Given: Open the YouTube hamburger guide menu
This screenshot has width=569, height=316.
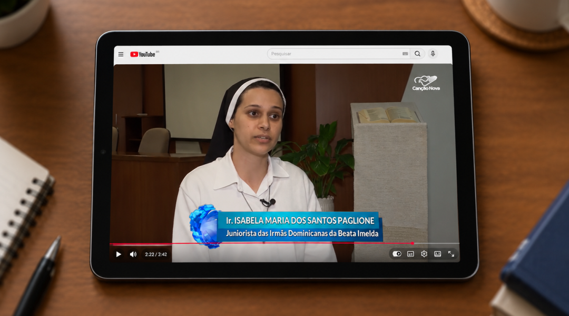Looking at the screenshot, I should tap(121, 54).
